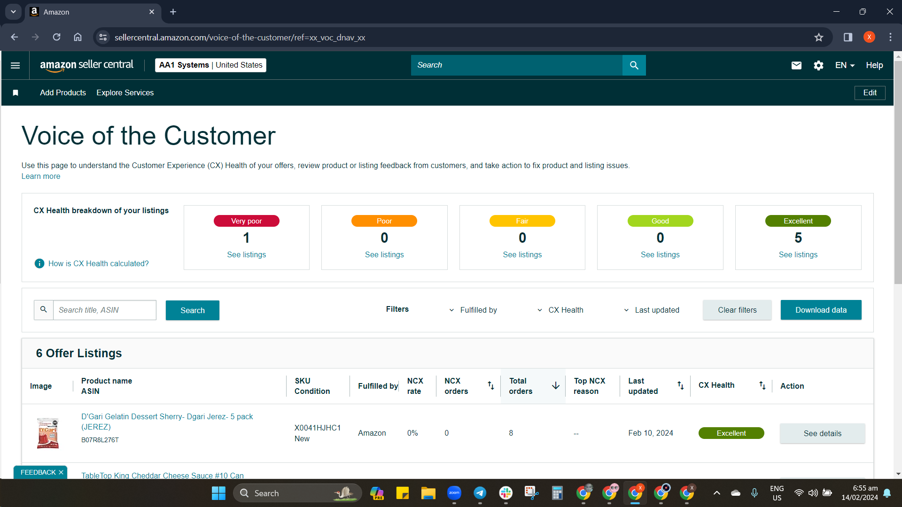
Task: Click the CX Health info icon
Action: click(39, 263)
